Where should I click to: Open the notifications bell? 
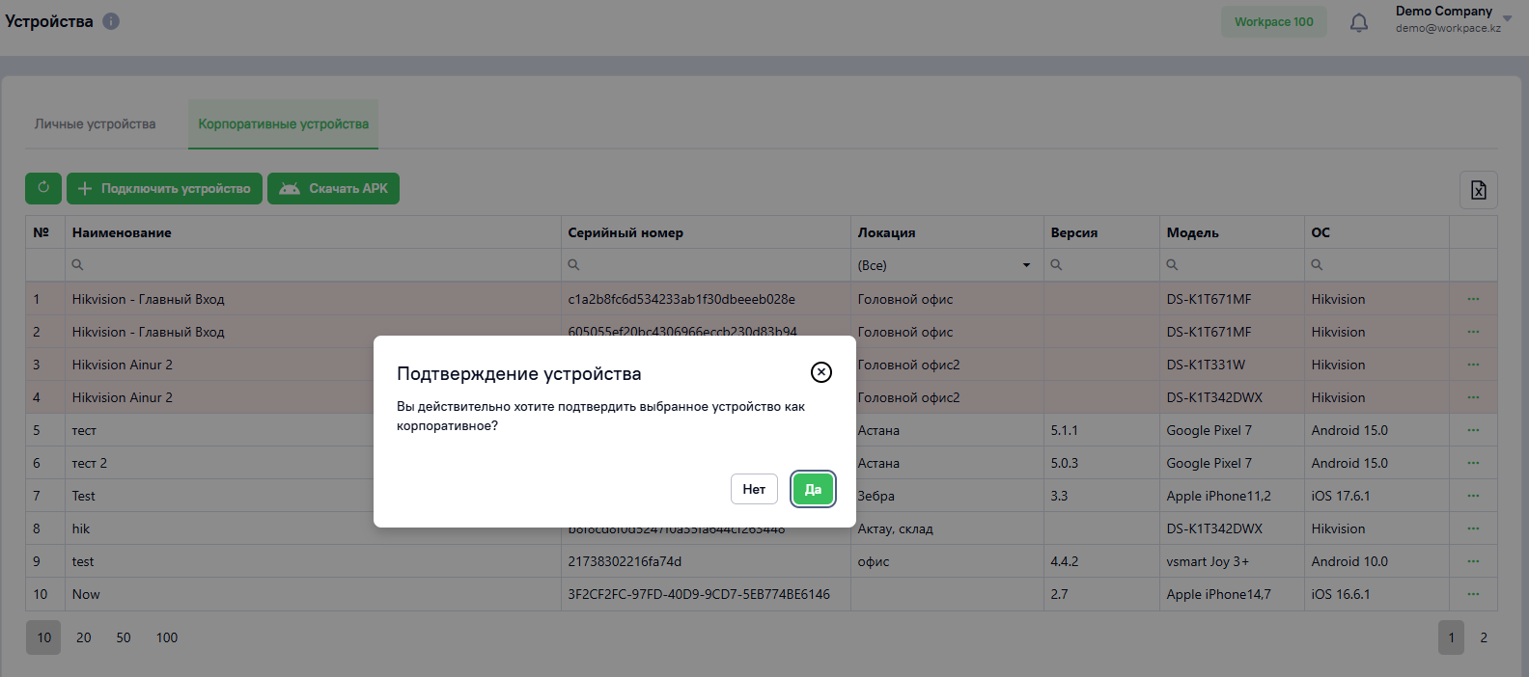point(1359,22)
